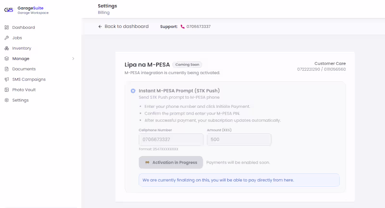Click the Inventory boxes icon
The height and width of the screenshot is (208, 385).
(7, 48)
